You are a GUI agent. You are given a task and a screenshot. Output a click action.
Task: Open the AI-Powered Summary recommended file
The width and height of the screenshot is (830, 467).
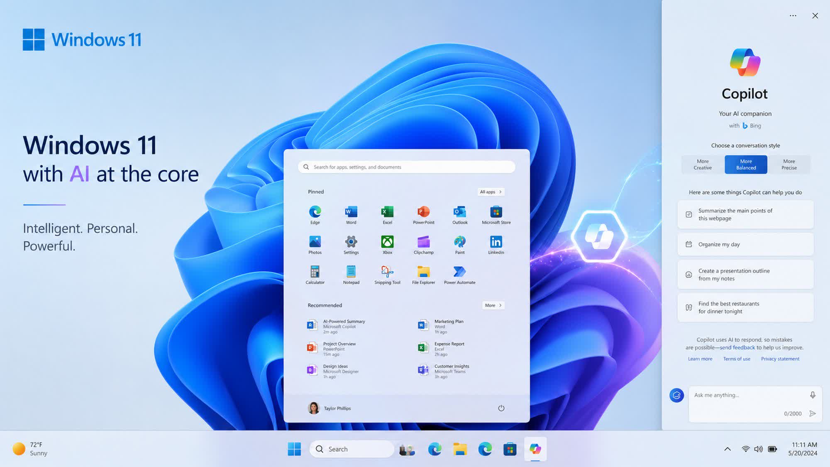click(x=336, y=326)
